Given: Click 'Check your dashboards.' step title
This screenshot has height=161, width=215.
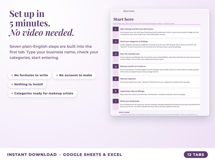Looking at the screenshot, I should pos(130,101).
